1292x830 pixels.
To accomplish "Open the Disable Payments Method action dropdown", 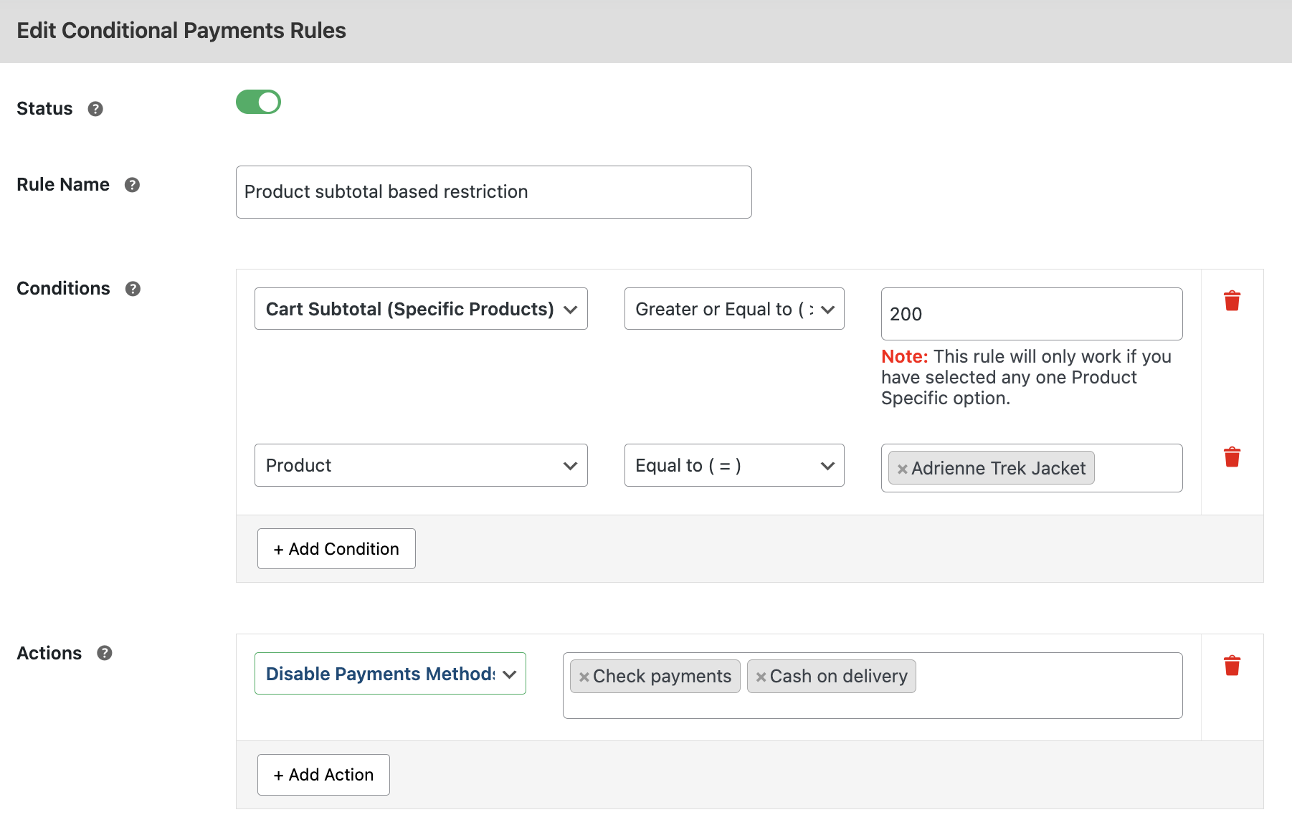I will point(390,674).
